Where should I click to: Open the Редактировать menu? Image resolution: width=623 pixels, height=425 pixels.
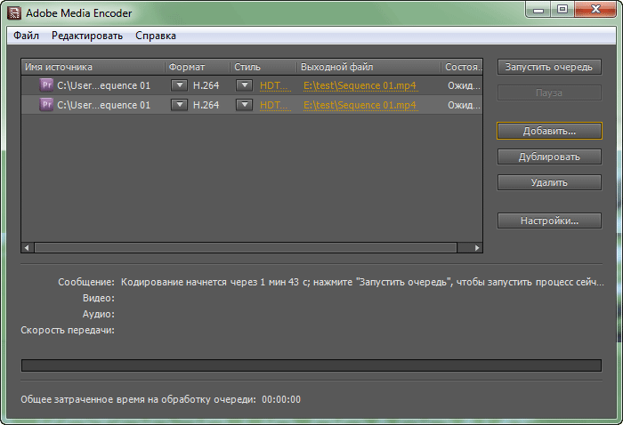pyautogui.click(x=87, y=36)
